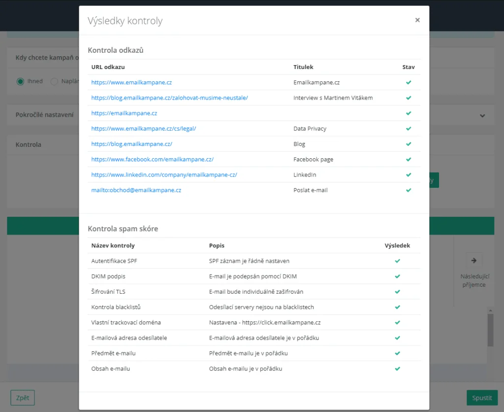The height and width of the screenshot is (412, 504).
Task: Click the Titulek column header
Action: click(x=303, y=67)
